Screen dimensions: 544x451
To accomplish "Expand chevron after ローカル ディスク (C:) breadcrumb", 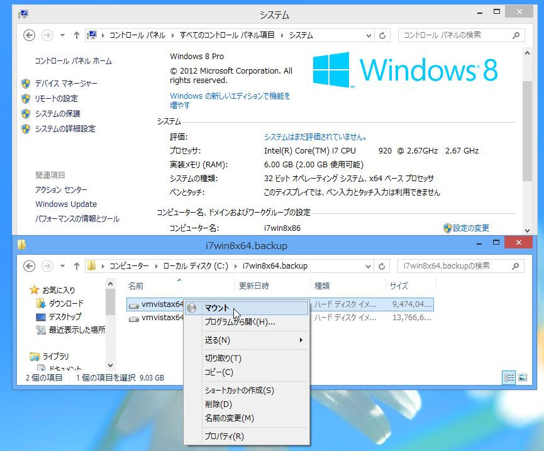I will pyautogui.click(x=236, y=266).
